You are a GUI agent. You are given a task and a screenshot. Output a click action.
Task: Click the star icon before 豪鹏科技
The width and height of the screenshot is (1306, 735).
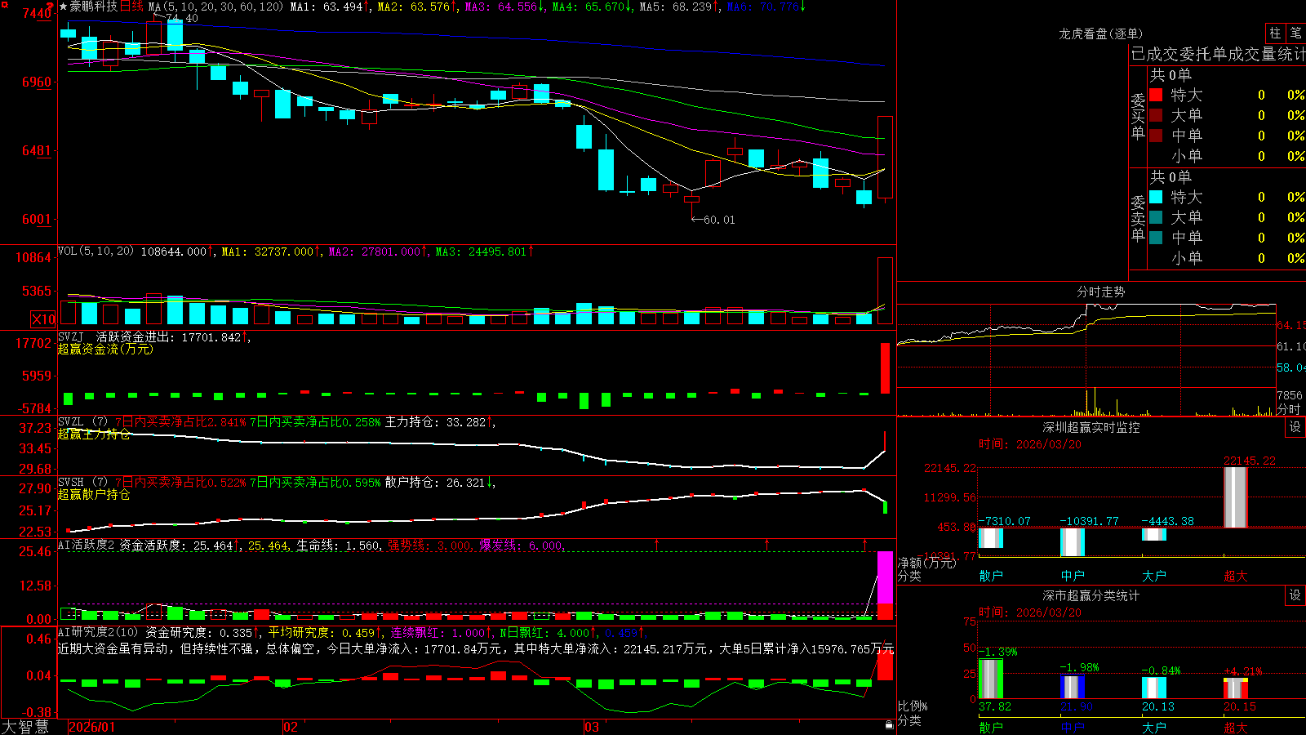pyautogui.click(x=63, y=7)
